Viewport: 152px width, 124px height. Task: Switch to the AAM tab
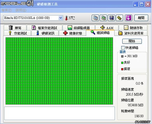107,28
